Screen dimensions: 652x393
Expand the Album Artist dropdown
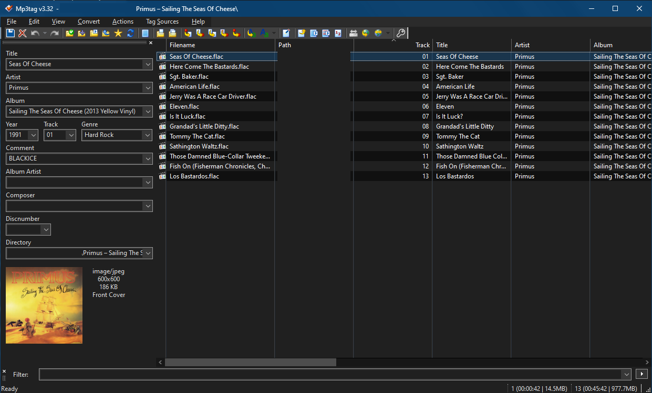pyautogui.click(x=147, y=182)
